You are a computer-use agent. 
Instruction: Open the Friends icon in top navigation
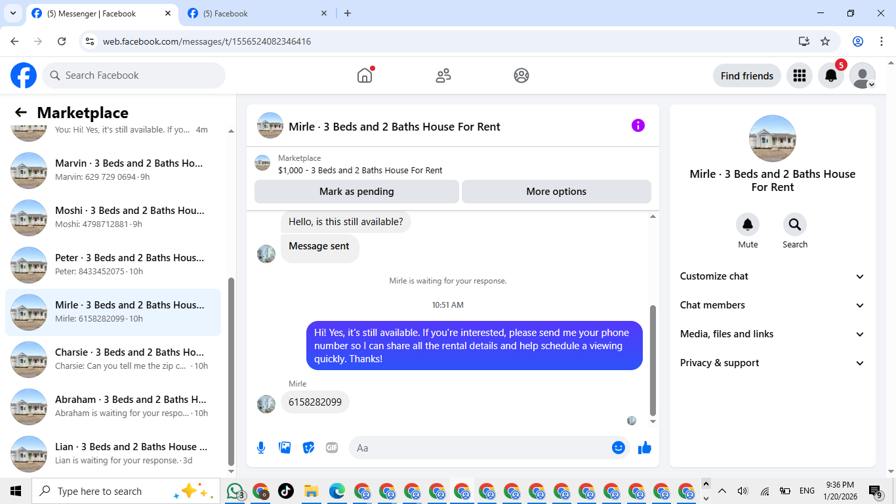(443, 75)
